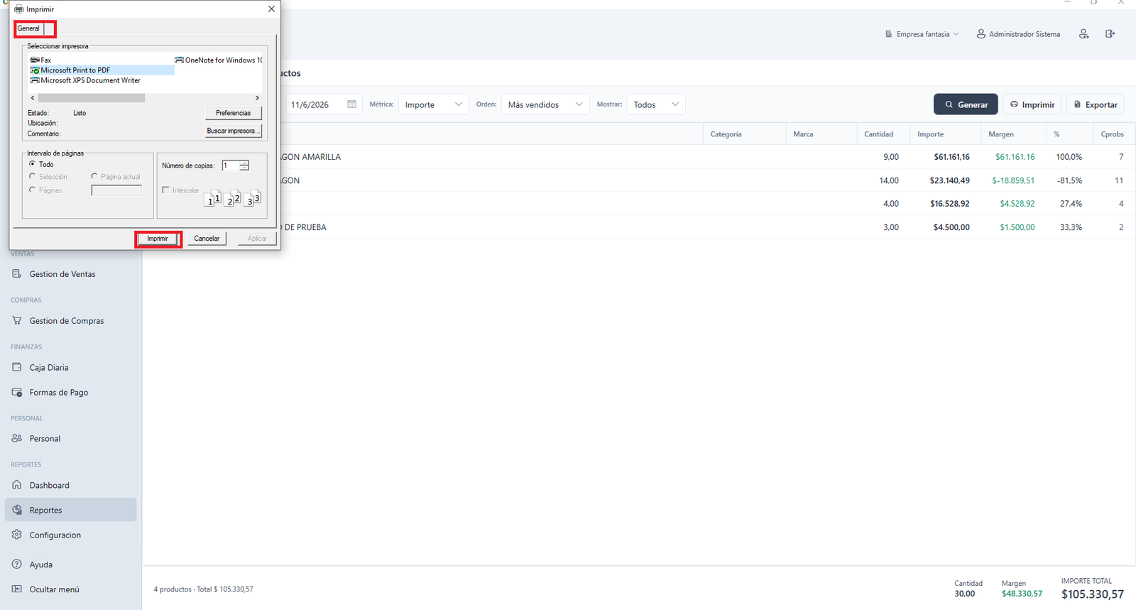This screenshot has width=1136, height=610.
Task: Toggle the Intercalar checkbox
Action: click(165, 190)
